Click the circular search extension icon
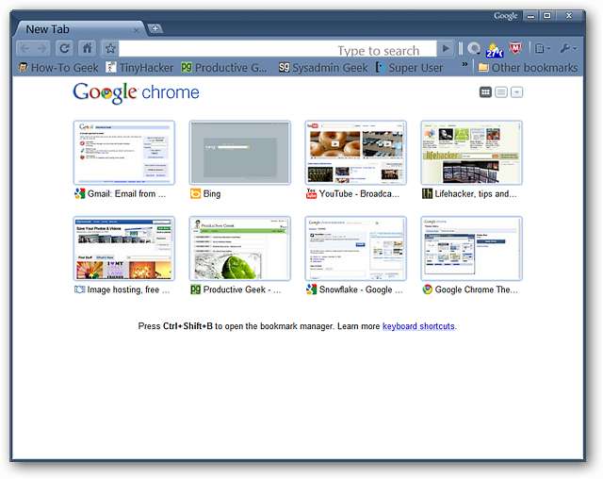The height and width of the screenshot is (479, 603). click(474, 48)
